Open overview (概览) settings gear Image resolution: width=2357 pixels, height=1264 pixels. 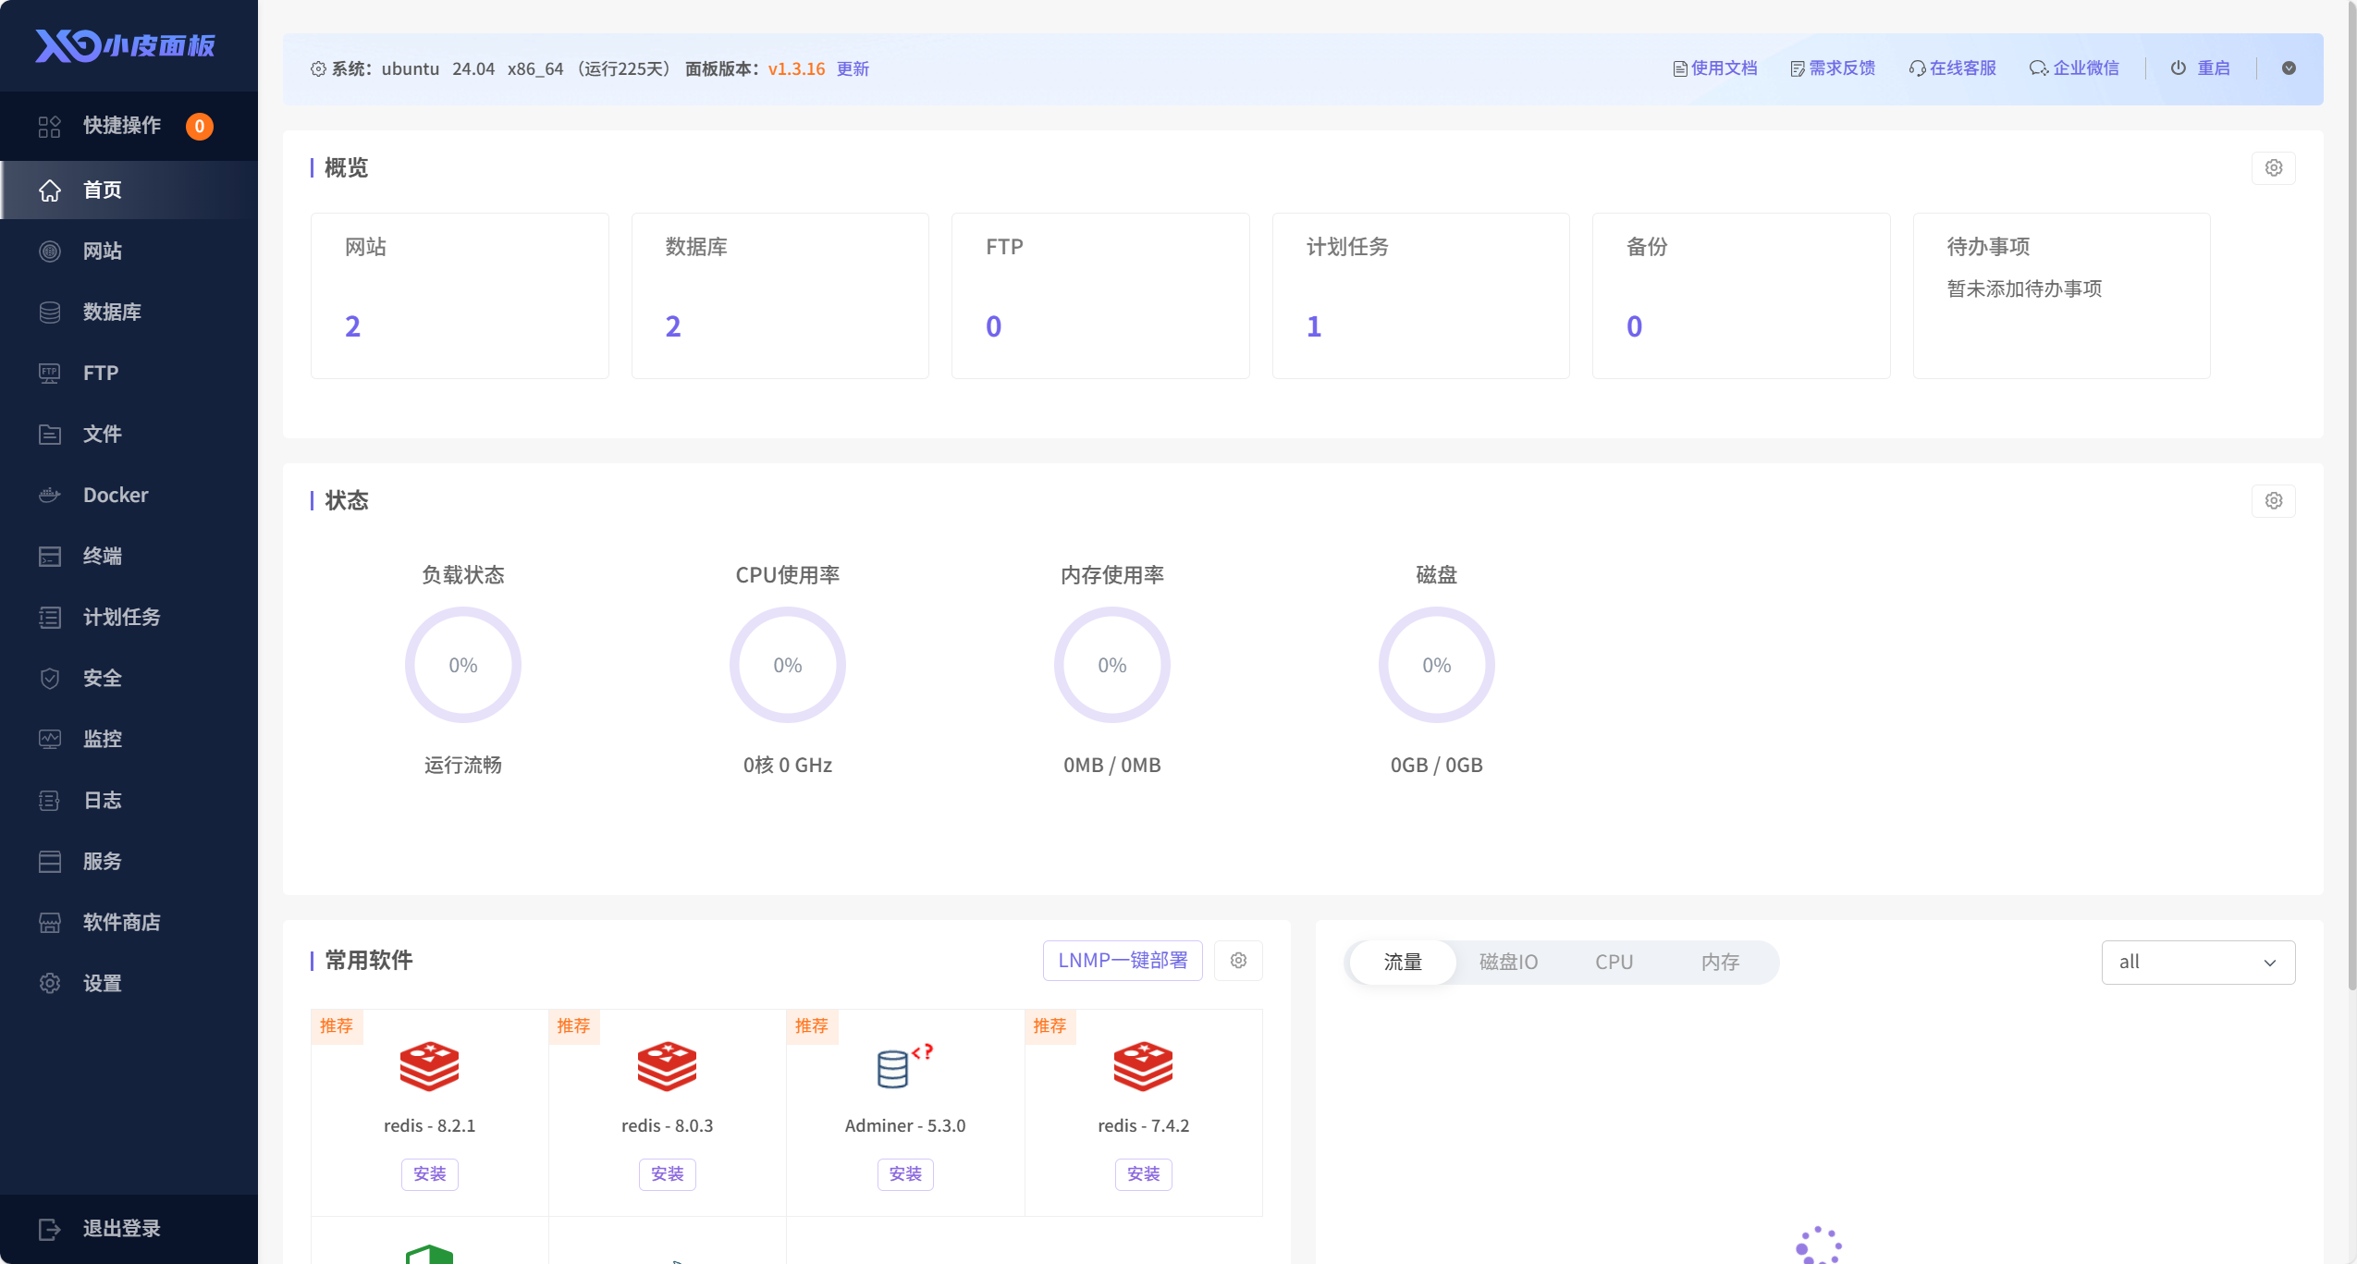(x=2273, y=167)
